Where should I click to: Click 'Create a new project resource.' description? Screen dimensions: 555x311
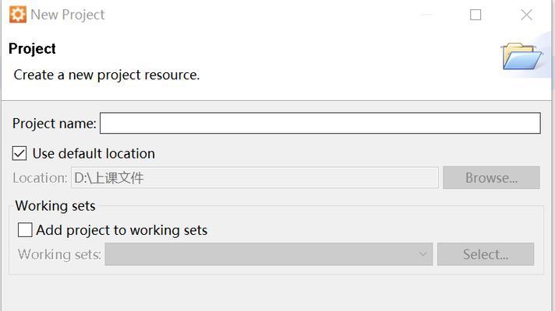107,75
